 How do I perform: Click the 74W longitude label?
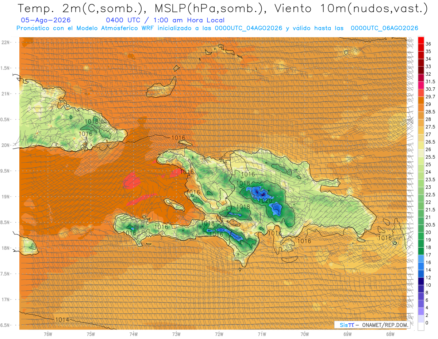coord(134,334)
